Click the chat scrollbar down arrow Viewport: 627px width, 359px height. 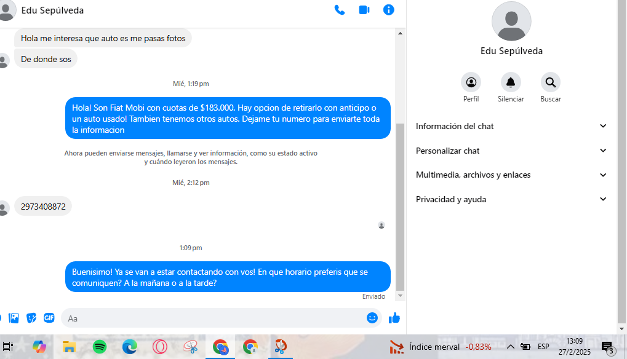tap(401, 296)
